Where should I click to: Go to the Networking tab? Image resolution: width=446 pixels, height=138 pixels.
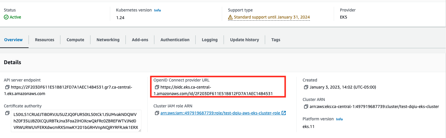click(108, 40)
